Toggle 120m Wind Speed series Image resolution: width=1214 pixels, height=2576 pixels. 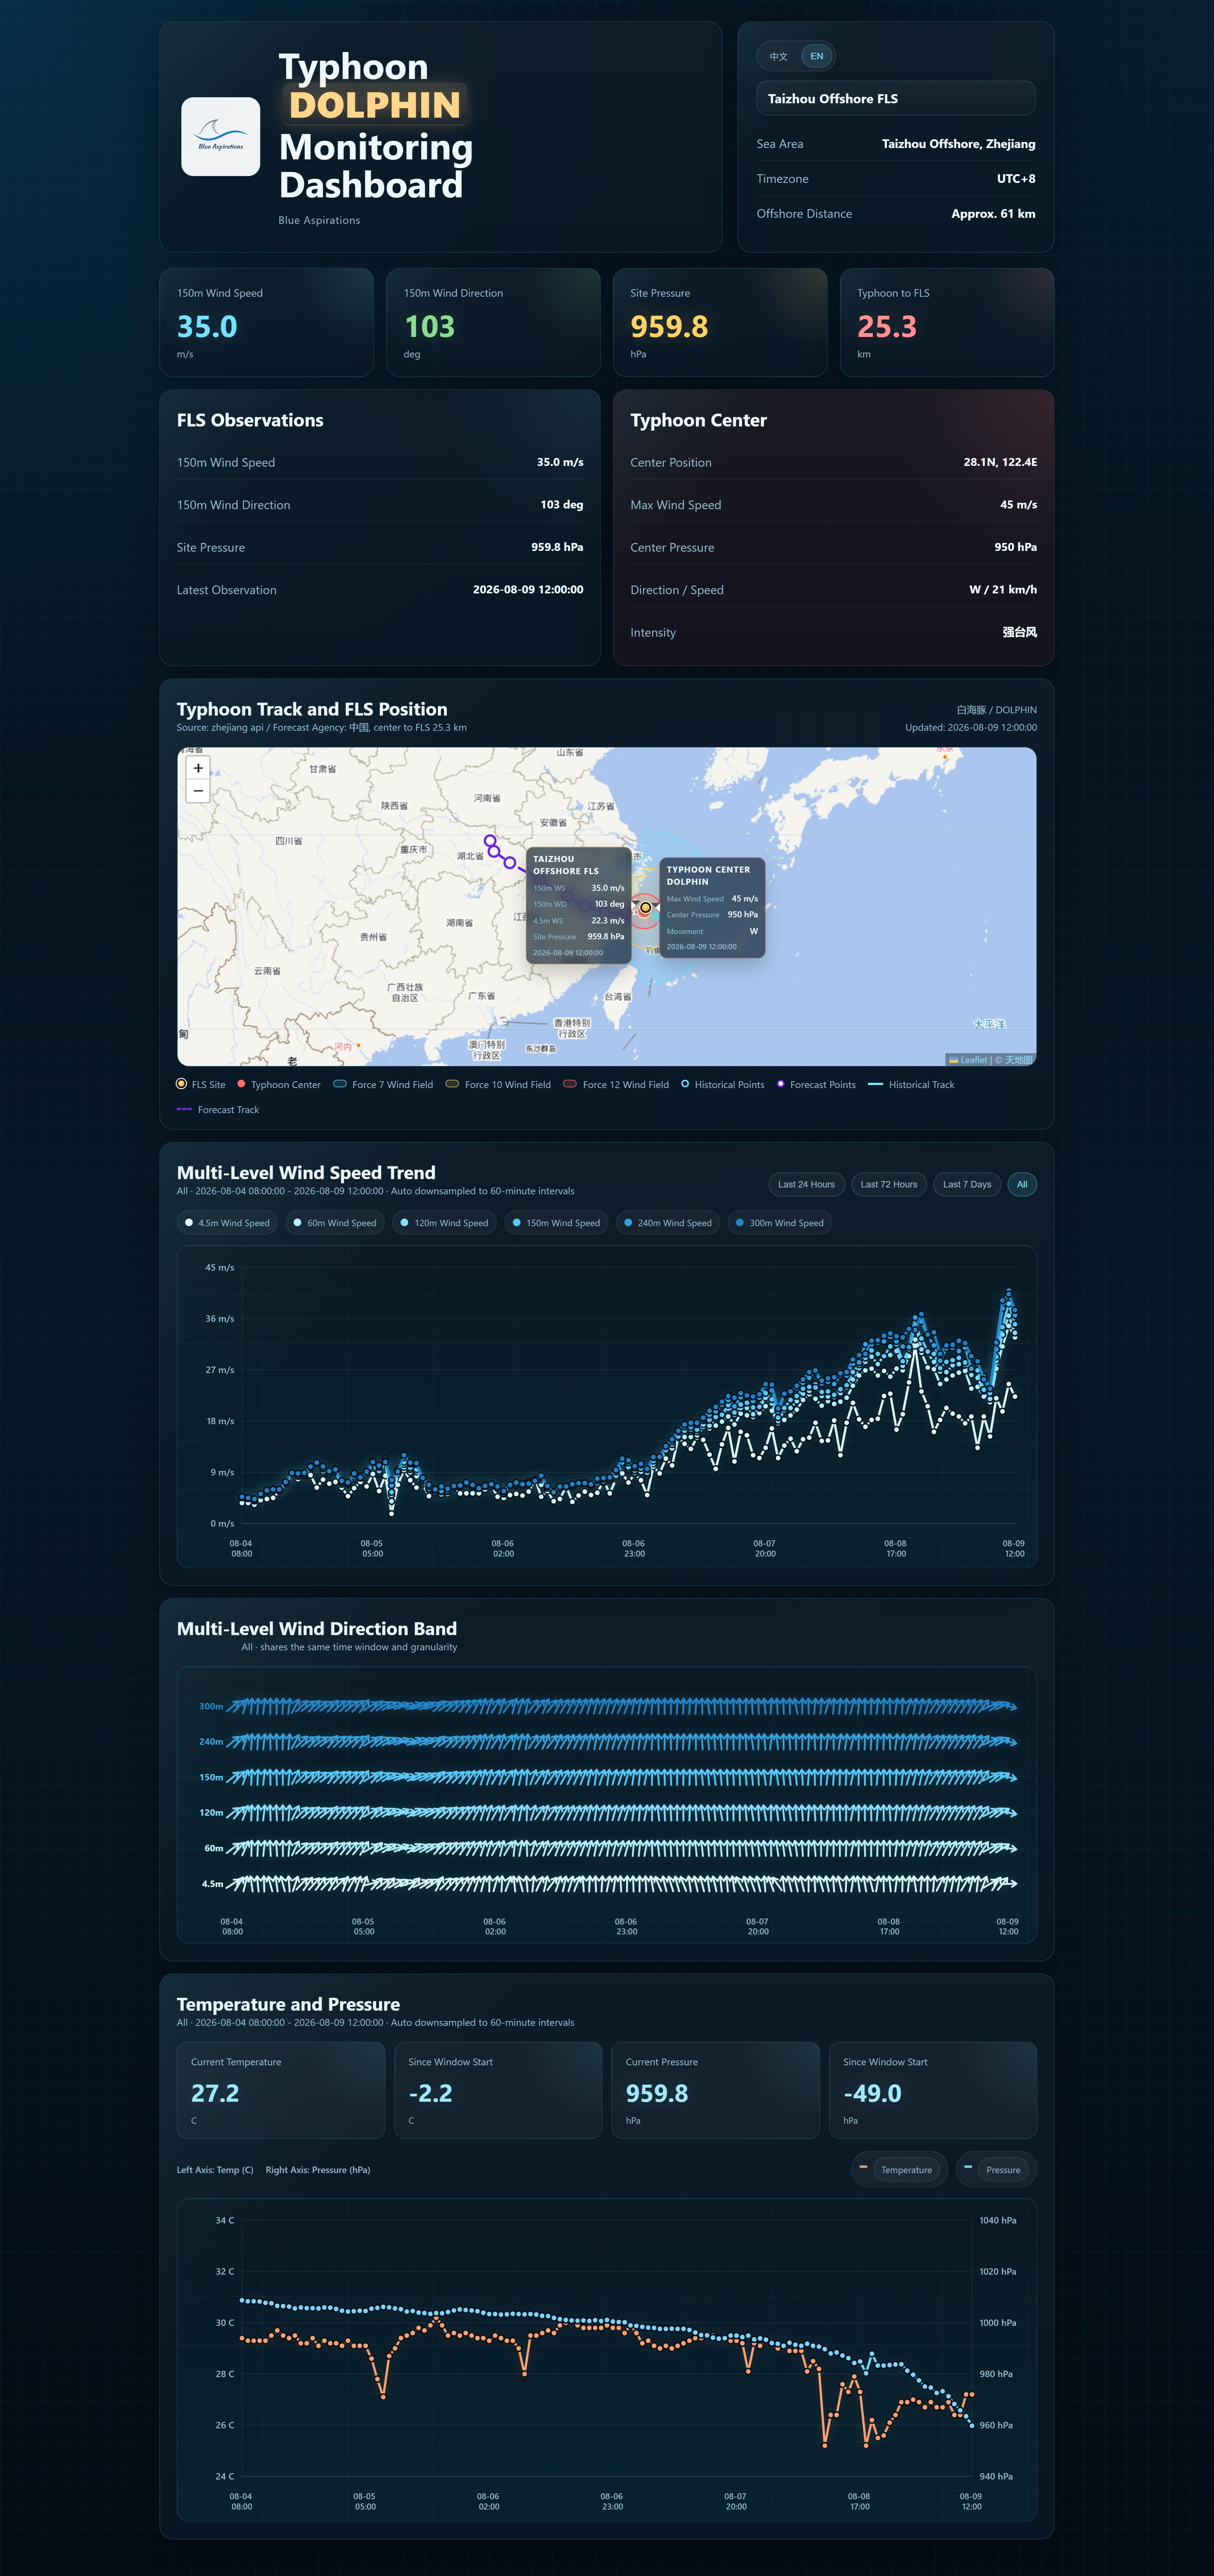pos(444,1223)
